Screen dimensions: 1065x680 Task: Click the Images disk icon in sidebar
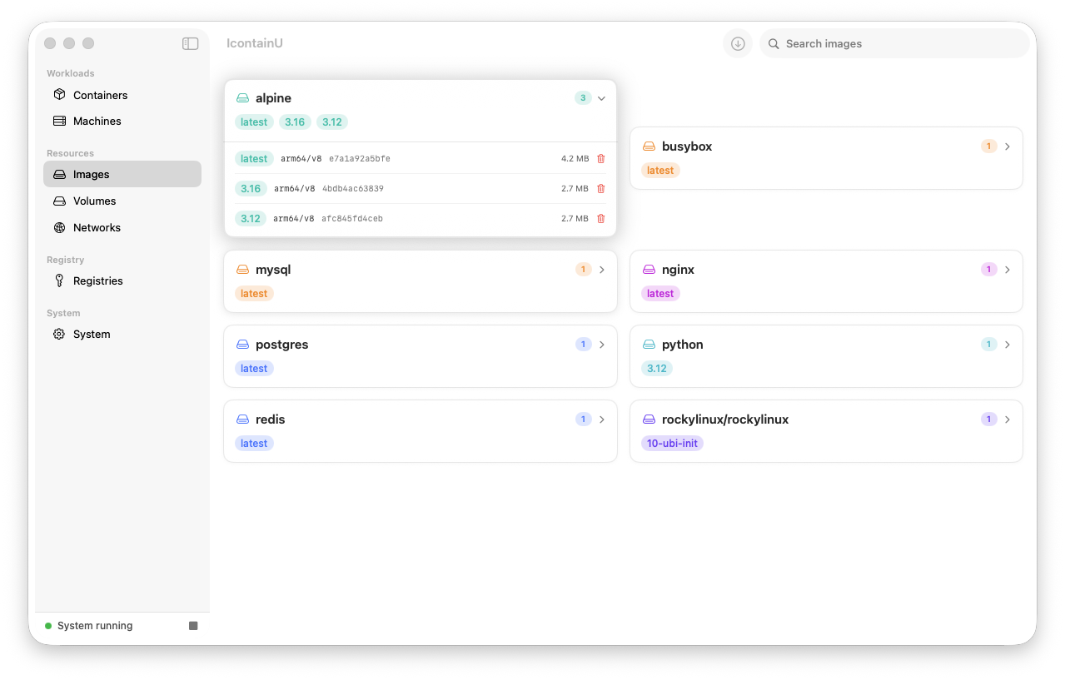pyautogui.click(x=59, y=174)
